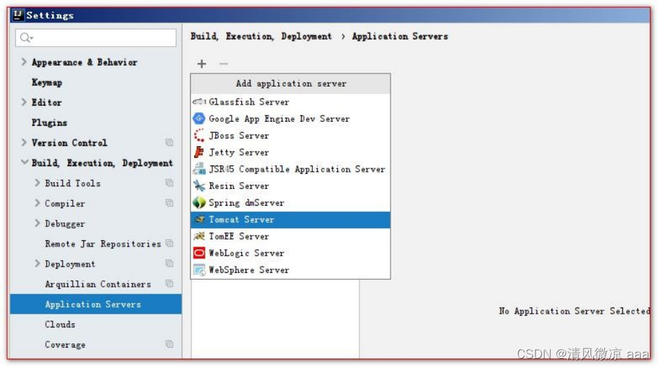Open Clouds settings
Viewport: 659px width, 367px height.
tap(60, 324)
